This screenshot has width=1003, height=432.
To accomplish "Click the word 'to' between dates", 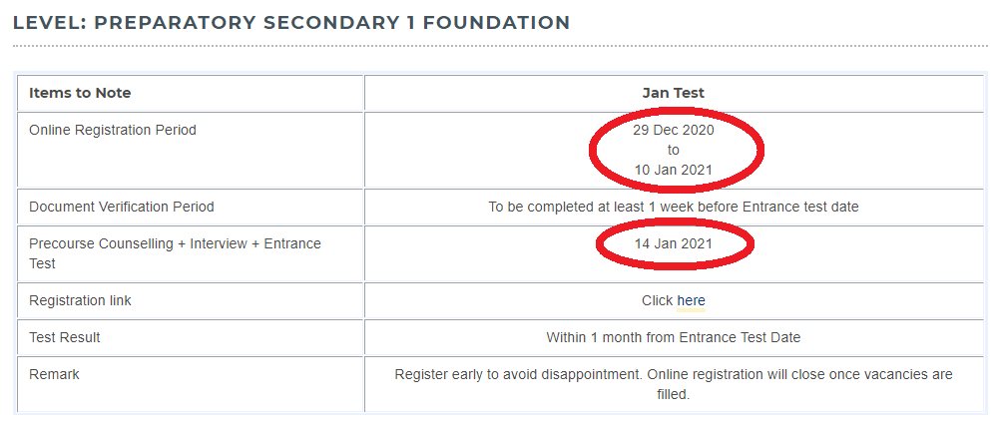I will click(673, 150).
